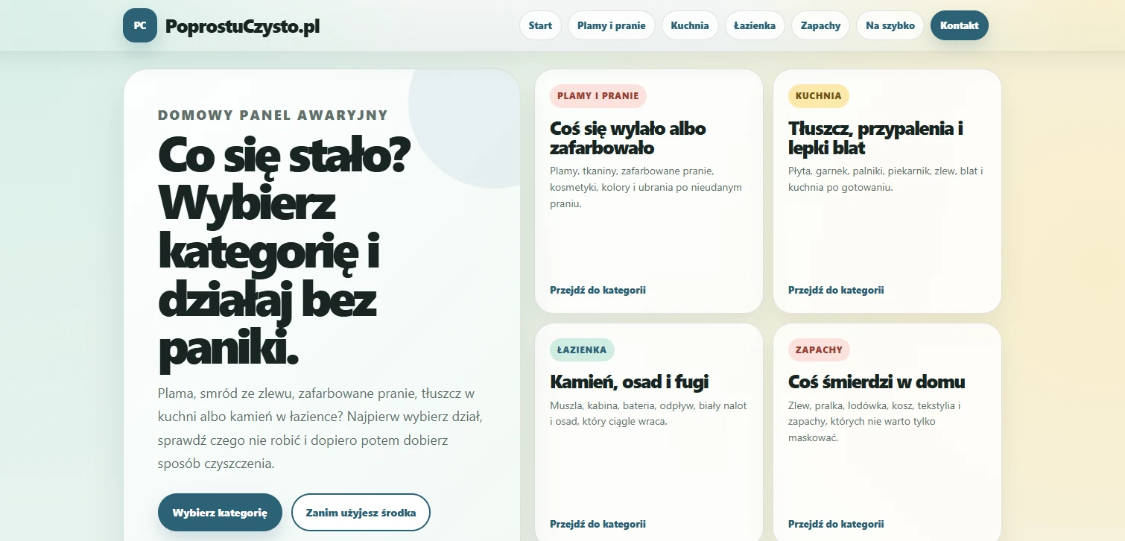This screenshot has height=541, width=1125.
Task: Open Łazienka navigation item
Action: (x=755, y=25)
